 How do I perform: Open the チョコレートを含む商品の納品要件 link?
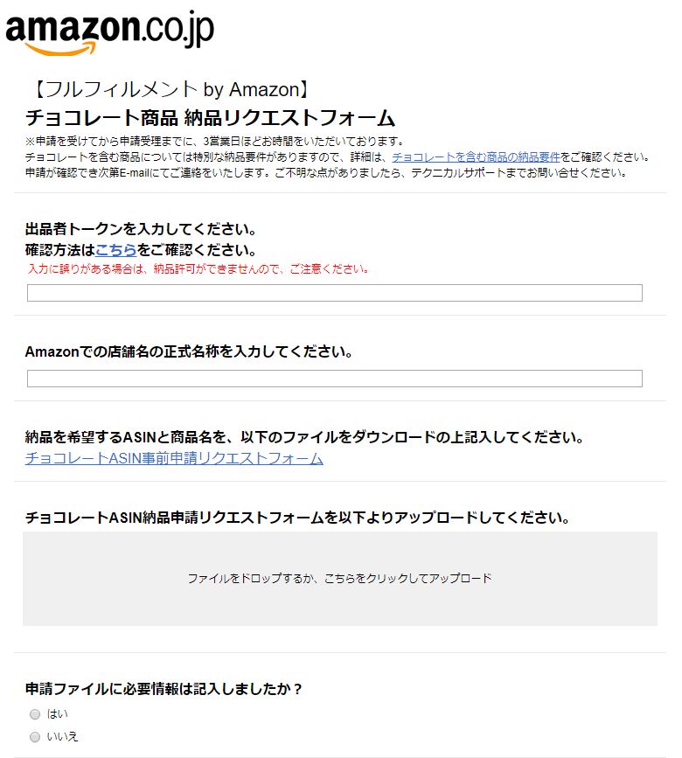coord(476,157)
